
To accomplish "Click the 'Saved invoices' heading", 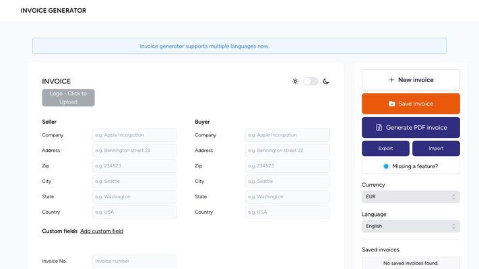I will pos(381,249).
